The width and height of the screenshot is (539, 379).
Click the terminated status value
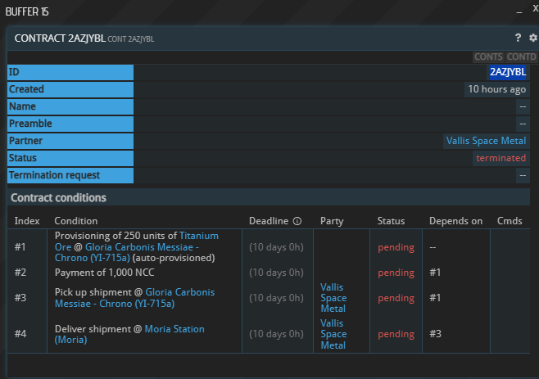pyautogui.click(x=501, y=158)
